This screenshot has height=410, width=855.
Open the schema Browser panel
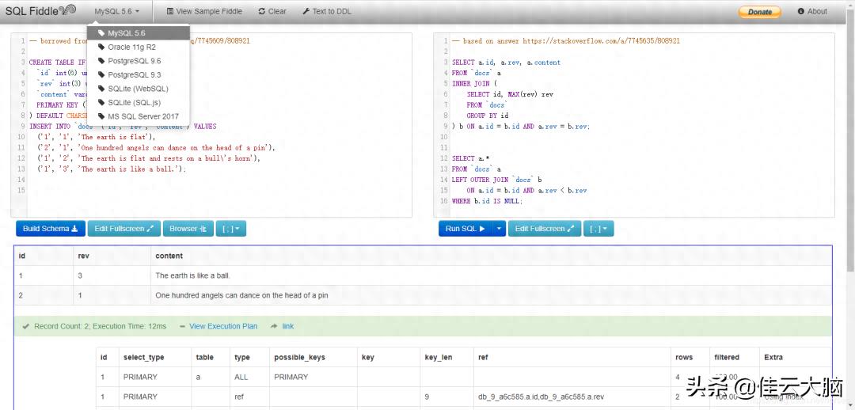point(188,229)
